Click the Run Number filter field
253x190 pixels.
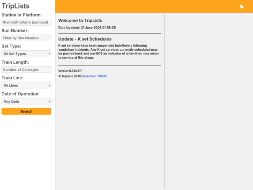tap(26, 38)
